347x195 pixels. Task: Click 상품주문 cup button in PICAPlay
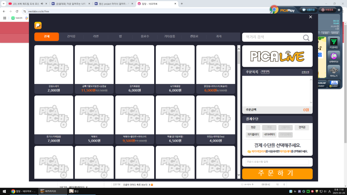point(308,10)
